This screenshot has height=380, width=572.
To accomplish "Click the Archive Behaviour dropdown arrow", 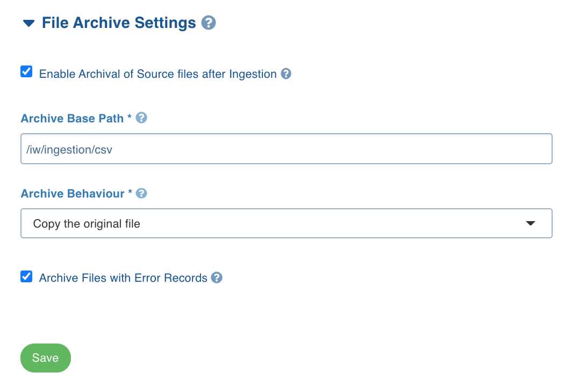I will (531, 223).
